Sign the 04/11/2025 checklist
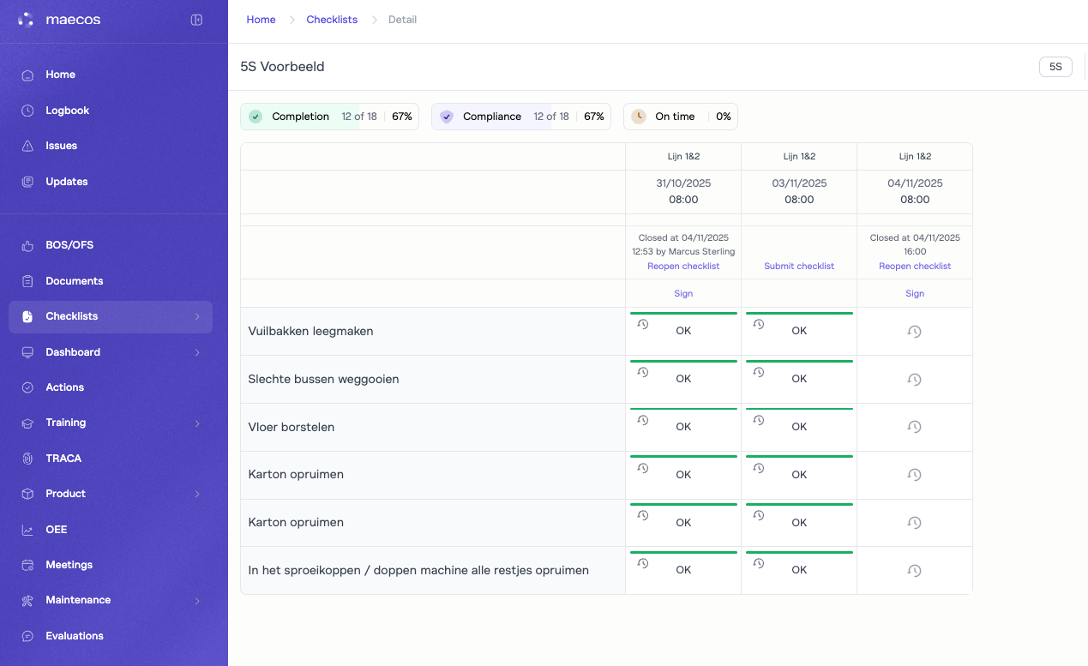 915,293
